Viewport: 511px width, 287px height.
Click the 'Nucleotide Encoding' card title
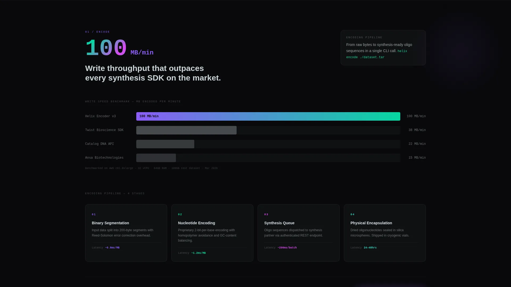point(196,223)
